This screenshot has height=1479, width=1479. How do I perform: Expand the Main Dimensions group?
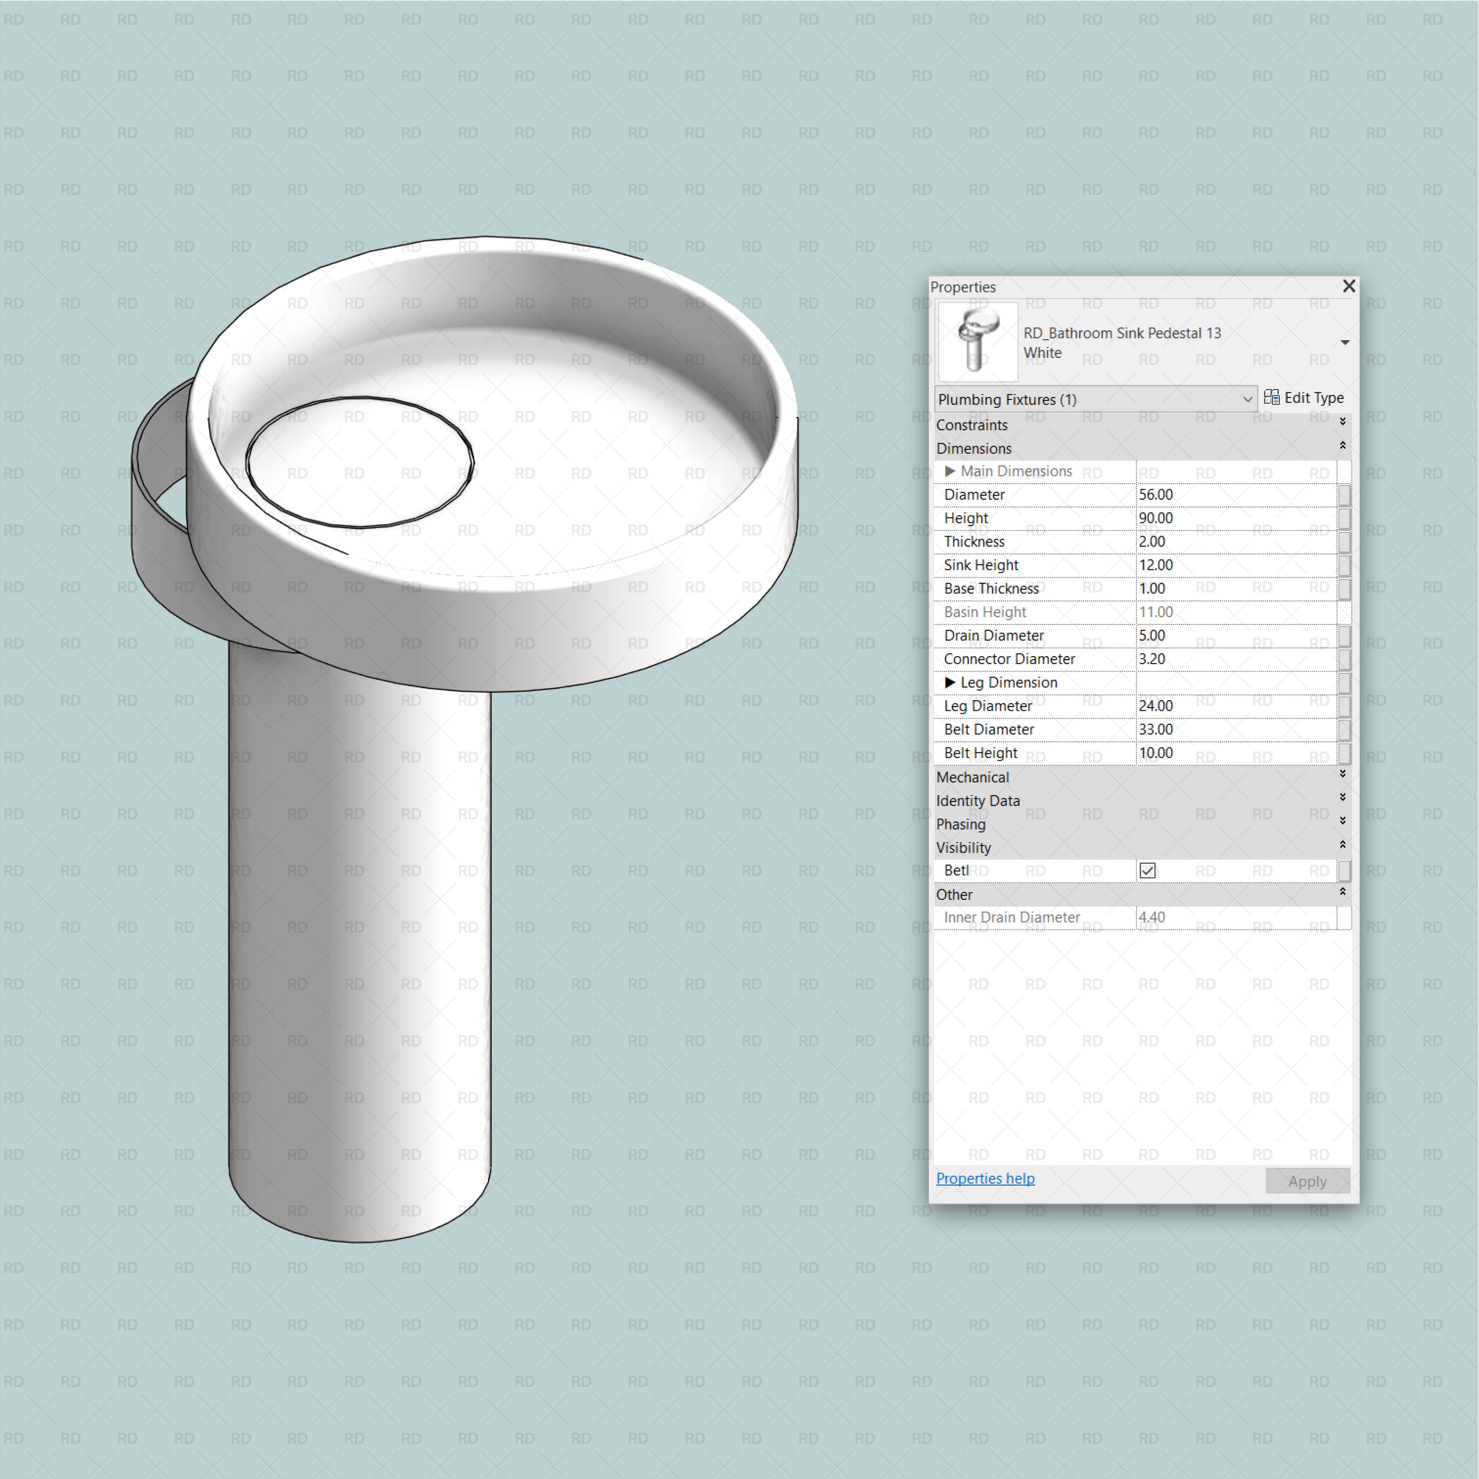point(951,471)
